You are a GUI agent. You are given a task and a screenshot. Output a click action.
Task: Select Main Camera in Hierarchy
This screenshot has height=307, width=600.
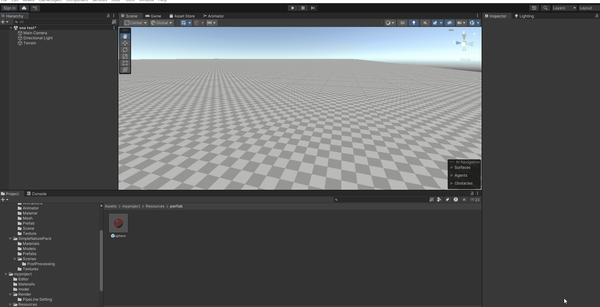[x=35, y=33]
